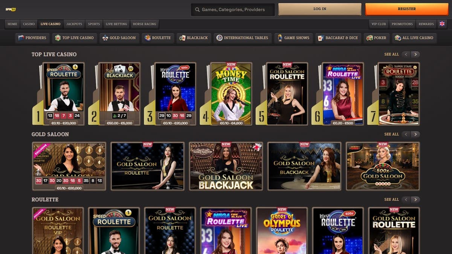Open Mega Roulette ranked number 3

tap(175, 94)
